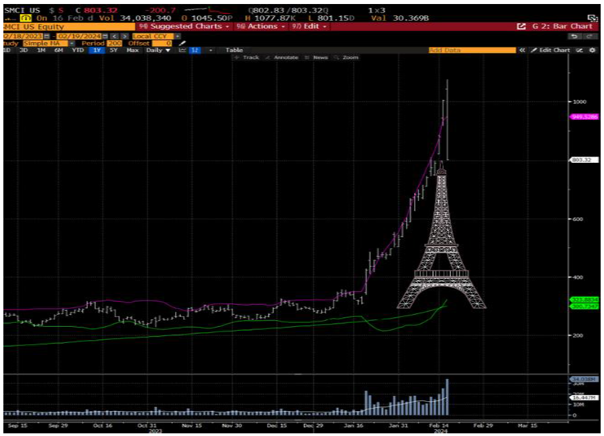The height and width of the screenshot is (436, 604).
Task: Open chart settings gear icon
Action: point(593,50)
